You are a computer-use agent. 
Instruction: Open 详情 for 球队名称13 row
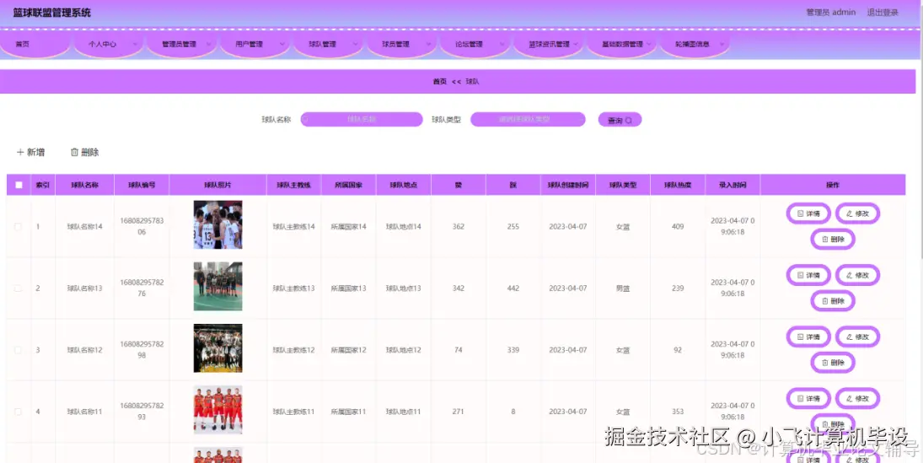808,275
